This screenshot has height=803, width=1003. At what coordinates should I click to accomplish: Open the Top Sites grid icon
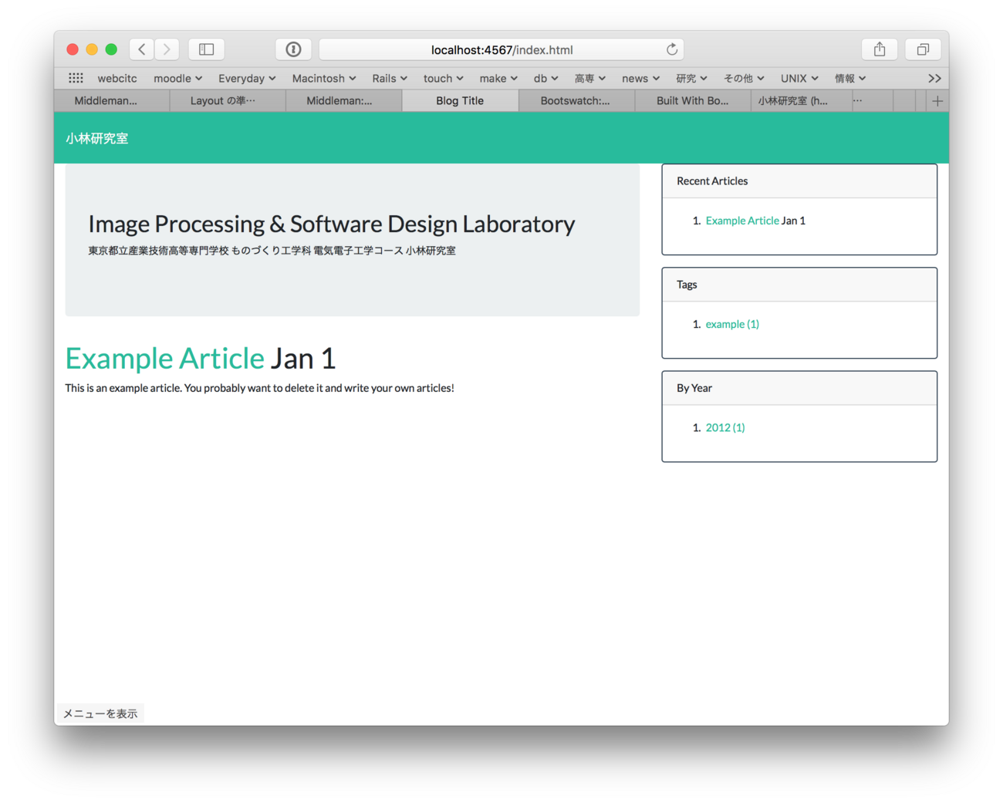76,78
